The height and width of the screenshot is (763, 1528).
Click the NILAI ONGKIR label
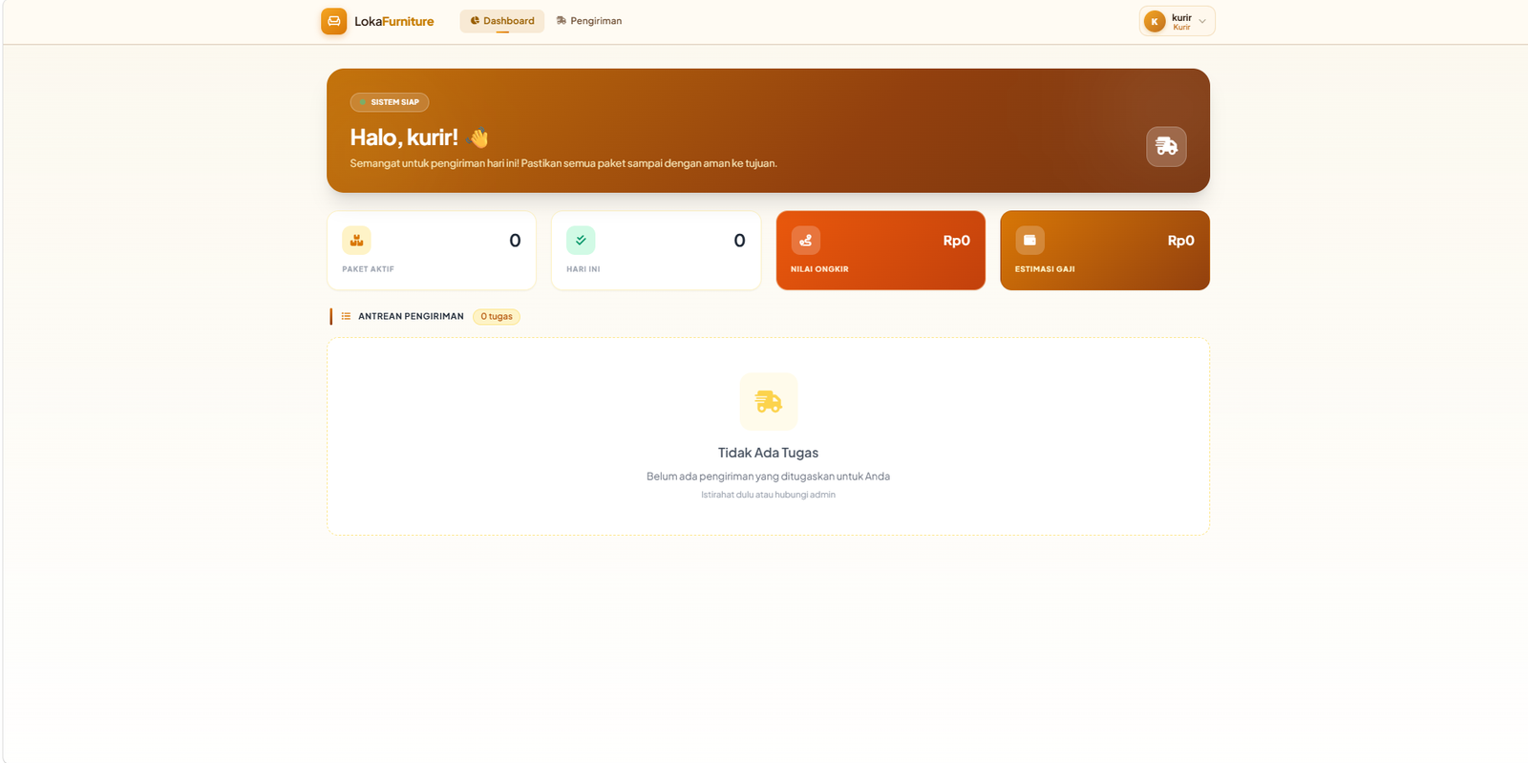819,269
